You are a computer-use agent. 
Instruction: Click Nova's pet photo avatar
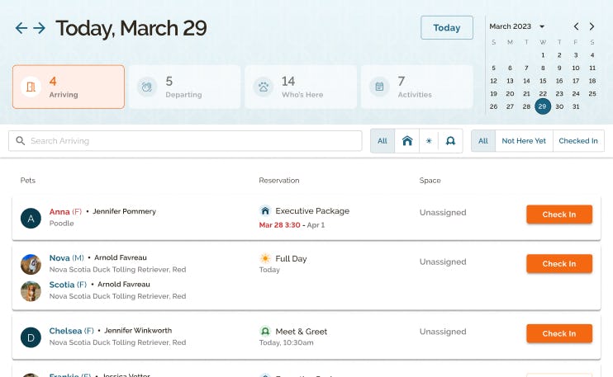click(31, 264)
